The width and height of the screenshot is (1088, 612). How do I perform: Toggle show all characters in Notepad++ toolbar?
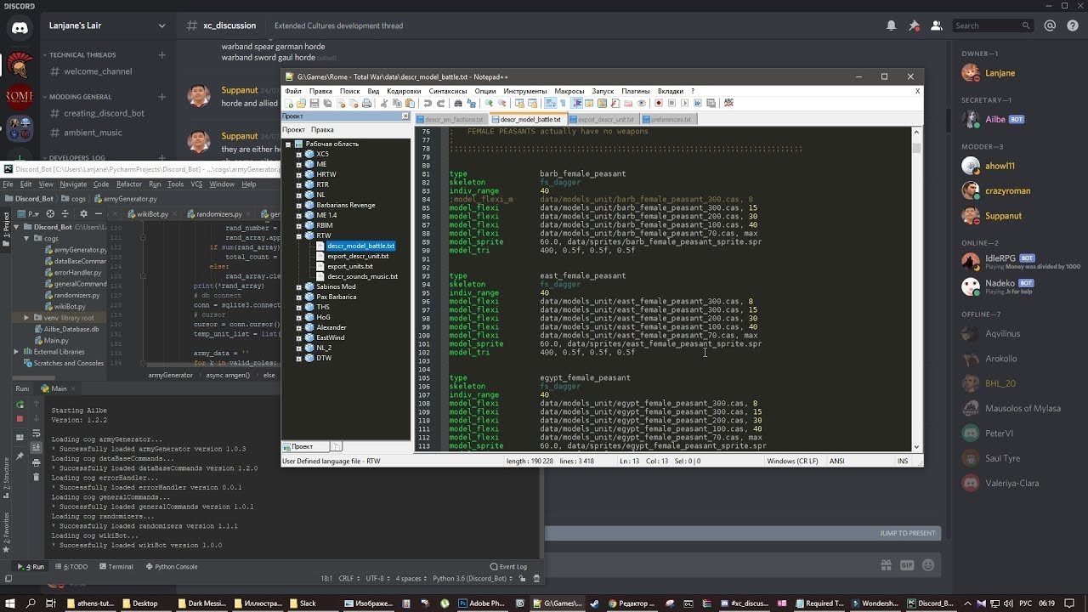tap(563, 103)
